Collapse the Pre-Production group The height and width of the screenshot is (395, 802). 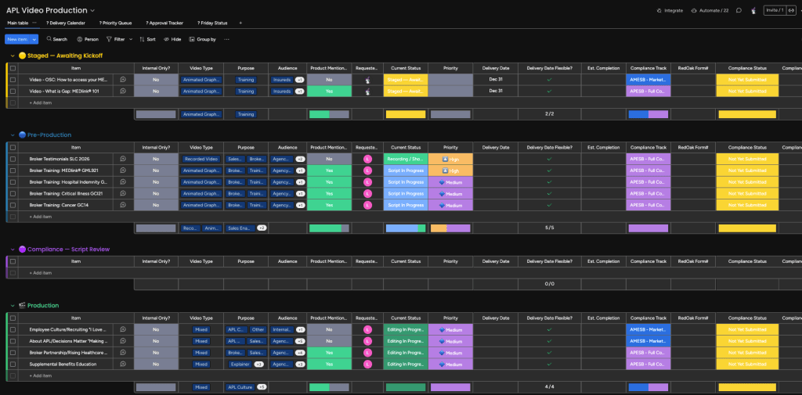[13, 135]
